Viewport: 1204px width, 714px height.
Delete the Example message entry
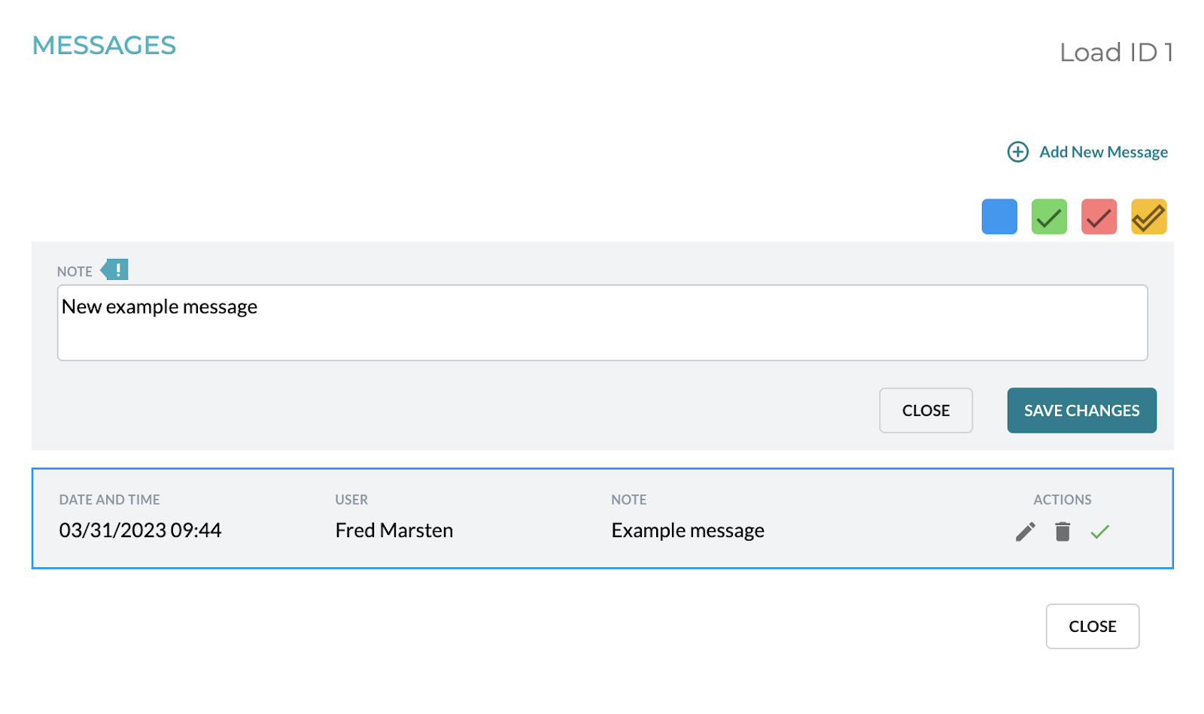click(x=1063, y=531)
